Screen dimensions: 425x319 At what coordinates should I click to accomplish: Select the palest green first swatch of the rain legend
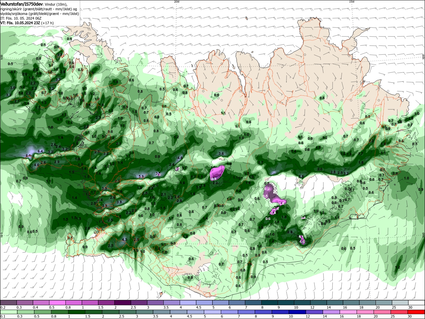(x=9, y=312)
